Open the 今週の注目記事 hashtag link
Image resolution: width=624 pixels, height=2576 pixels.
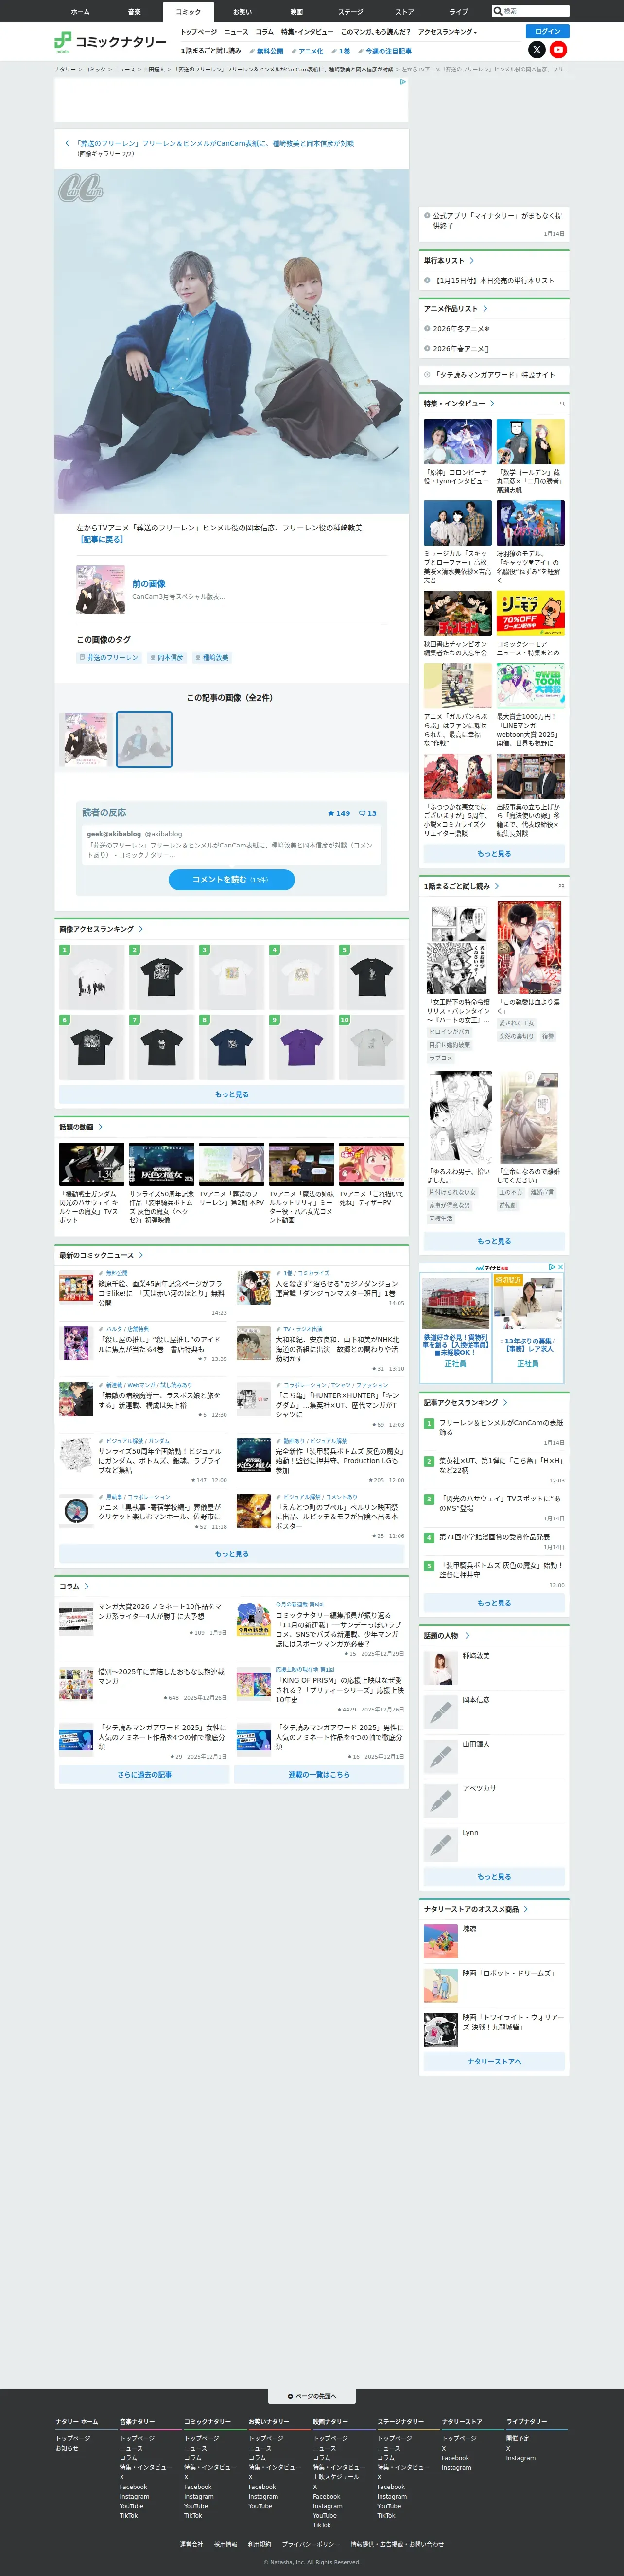[x=385, y=51]
